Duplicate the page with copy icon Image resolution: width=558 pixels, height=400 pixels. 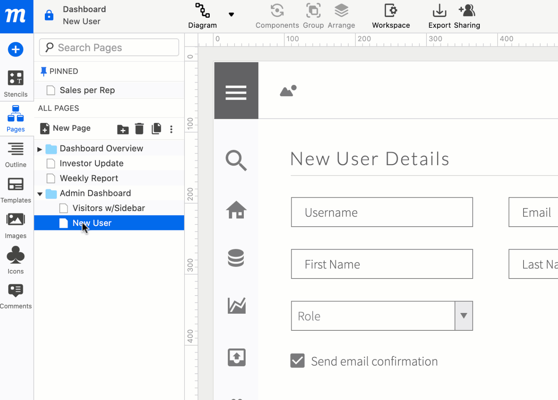tap(156, 129)
